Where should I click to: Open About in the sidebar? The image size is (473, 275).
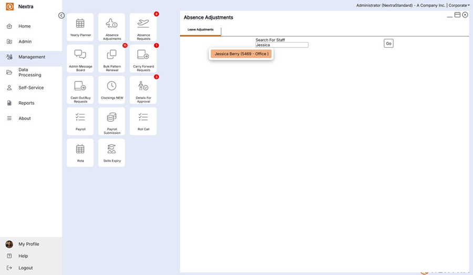point(31,119)
